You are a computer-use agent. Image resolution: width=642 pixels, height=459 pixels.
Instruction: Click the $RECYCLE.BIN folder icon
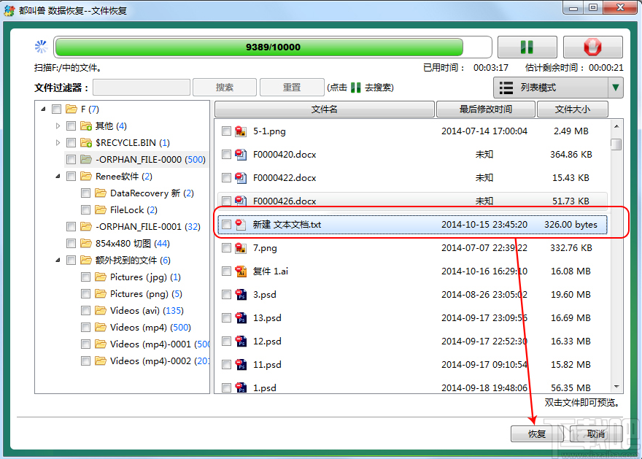pos(86,142)
